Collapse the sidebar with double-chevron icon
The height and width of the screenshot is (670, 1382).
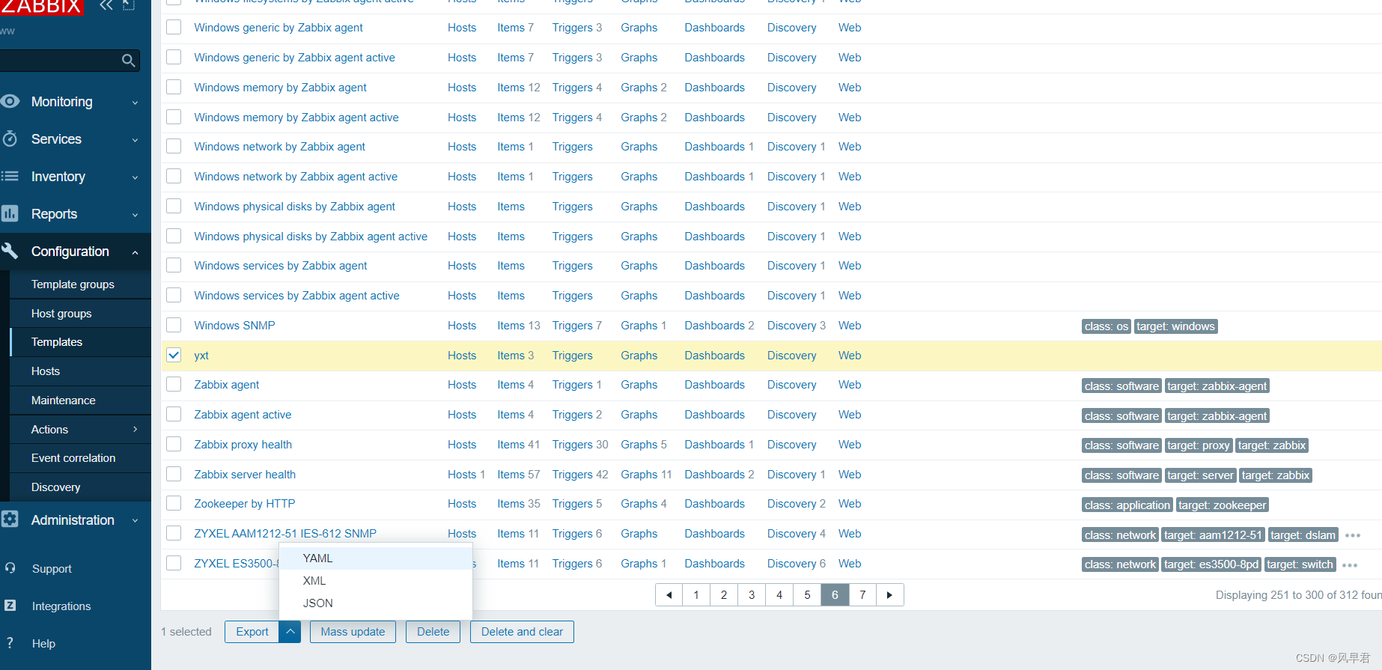[106, 5]
